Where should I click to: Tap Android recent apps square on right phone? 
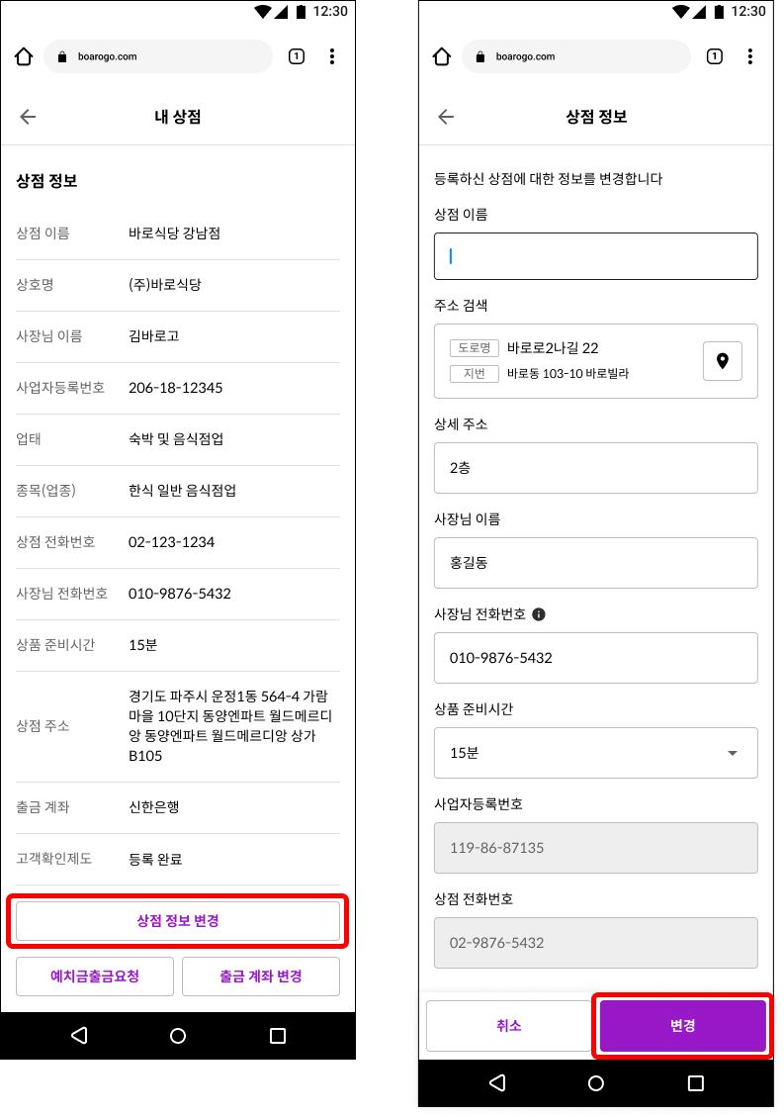[696, 1082]
